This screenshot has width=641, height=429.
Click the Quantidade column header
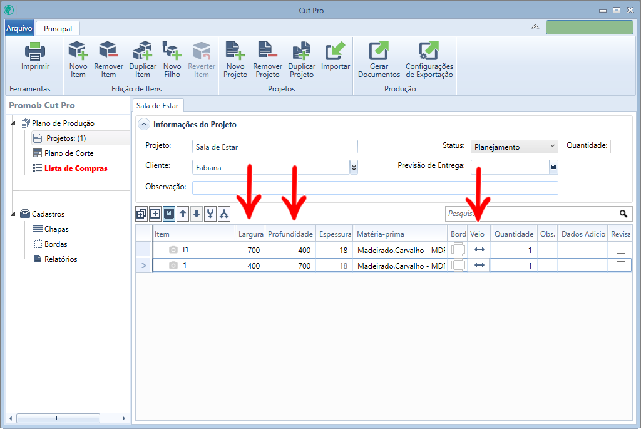click(514, 234)
